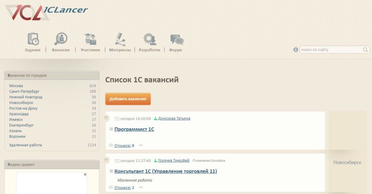372x194 pixels.
Task: Click the Вакансии по городам panel header
Action: [52, 76]
